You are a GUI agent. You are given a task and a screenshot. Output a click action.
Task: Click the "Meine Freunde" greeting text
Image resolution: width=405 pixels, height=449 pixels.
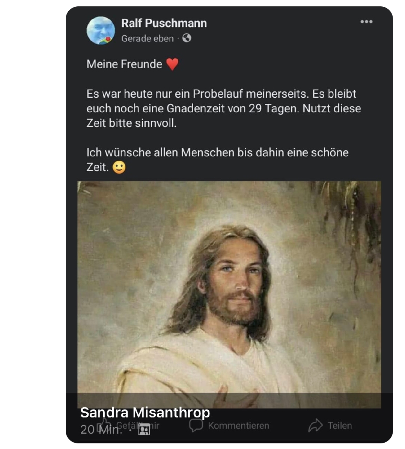[x=124, y=64]
